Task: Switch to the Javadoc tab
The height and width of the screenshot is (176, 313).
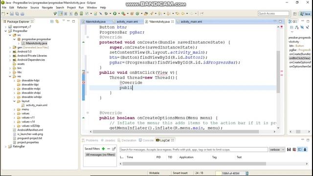Action: (108, 140)
